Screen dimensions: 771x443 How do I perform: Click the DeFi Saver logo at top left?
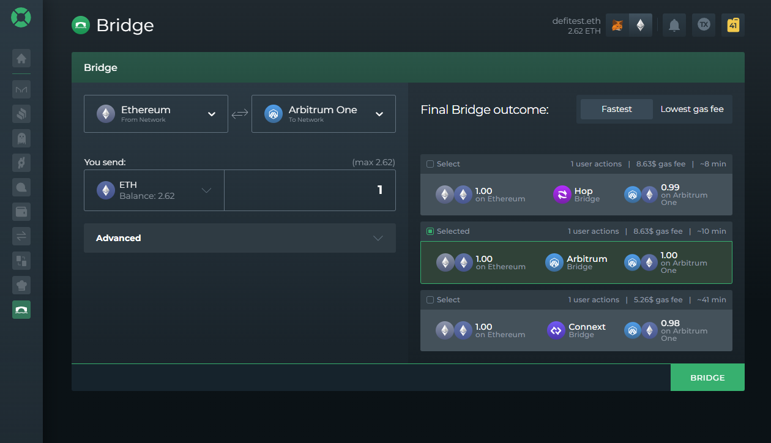[21, 18]
